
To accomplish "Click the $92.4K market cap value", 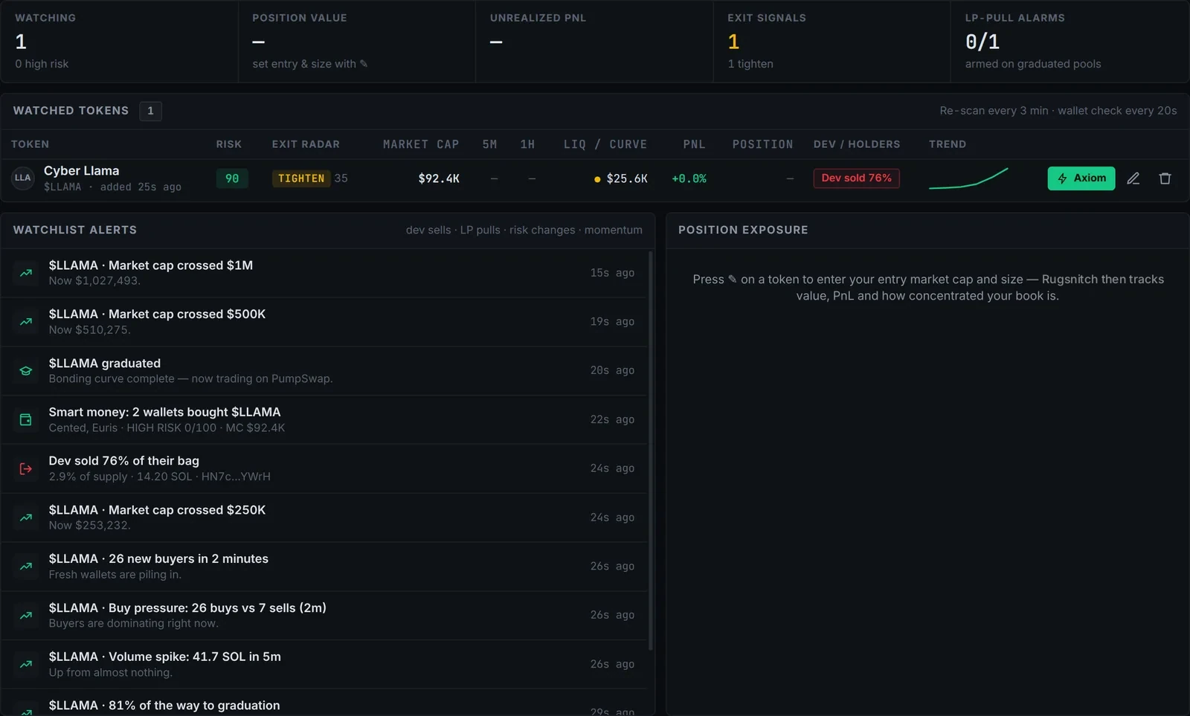I will [x=439, y=178].
